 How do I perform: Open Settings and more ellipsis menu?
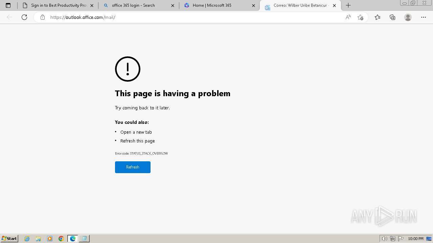(x=424, y=17)
